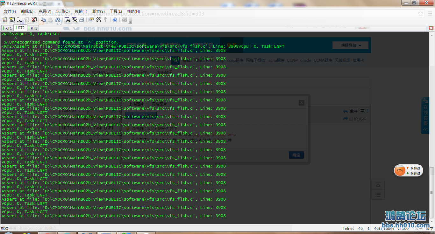
Task: Click 常用 button in background browser editor
Action: (x=364, y=111)
